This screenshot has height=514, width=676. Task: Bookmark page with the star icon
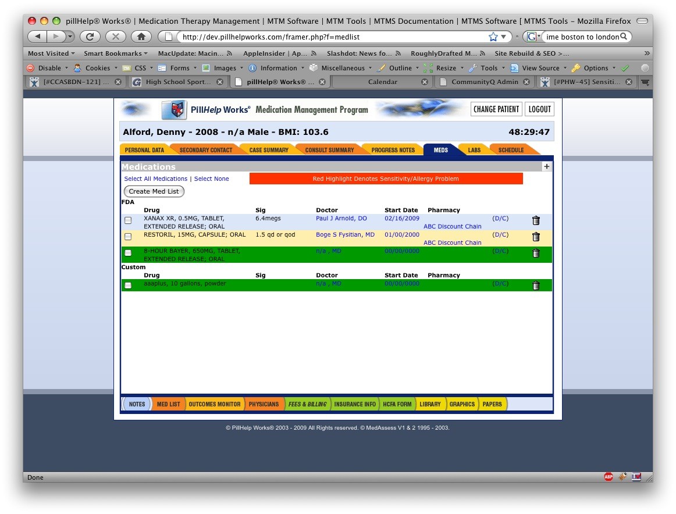(493, 37)
